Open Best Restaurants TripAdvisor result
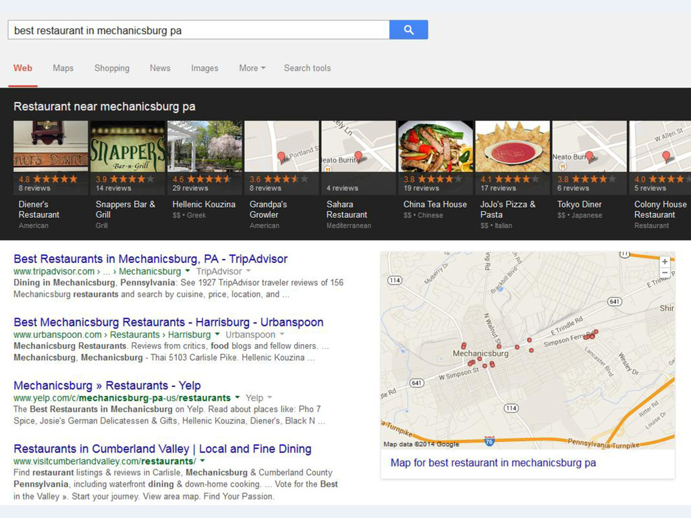 pos(150,258)
